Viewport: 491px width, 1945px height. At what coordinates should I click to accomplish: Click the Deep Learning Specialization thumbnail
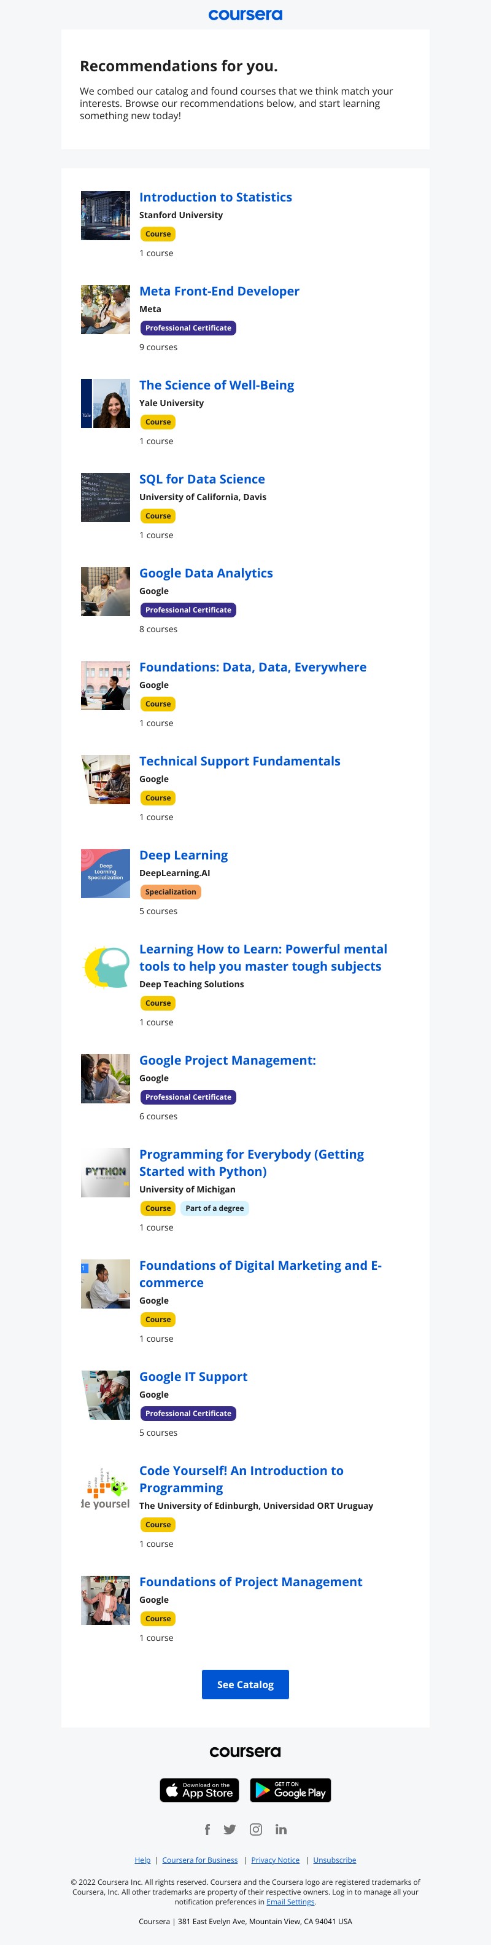point(106,873)
